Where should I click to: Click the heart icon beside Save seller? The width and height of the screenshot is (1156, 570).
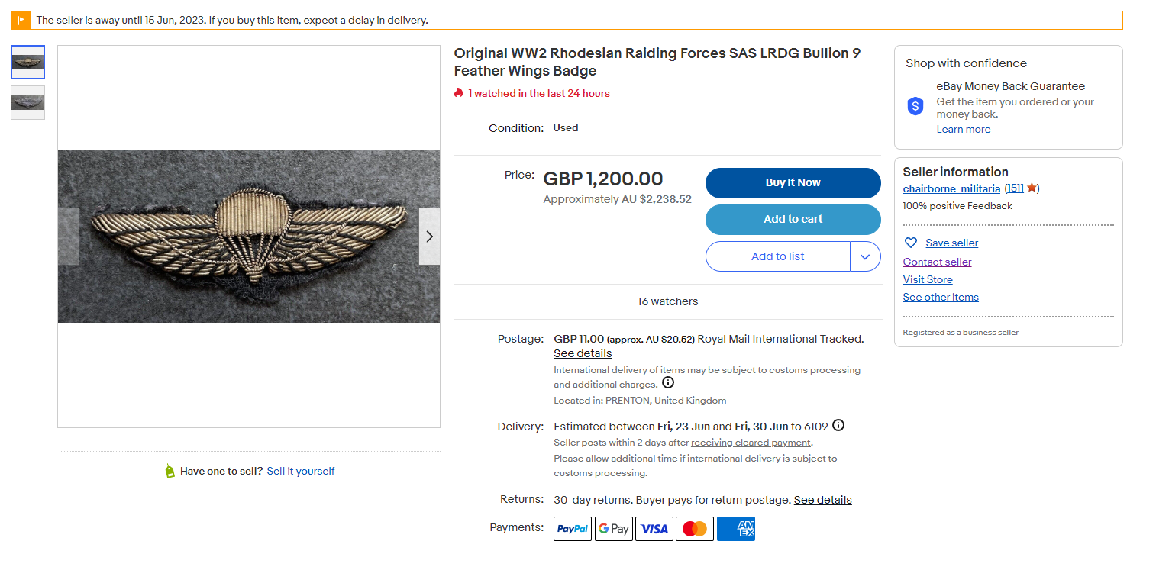tap(910, 243)
